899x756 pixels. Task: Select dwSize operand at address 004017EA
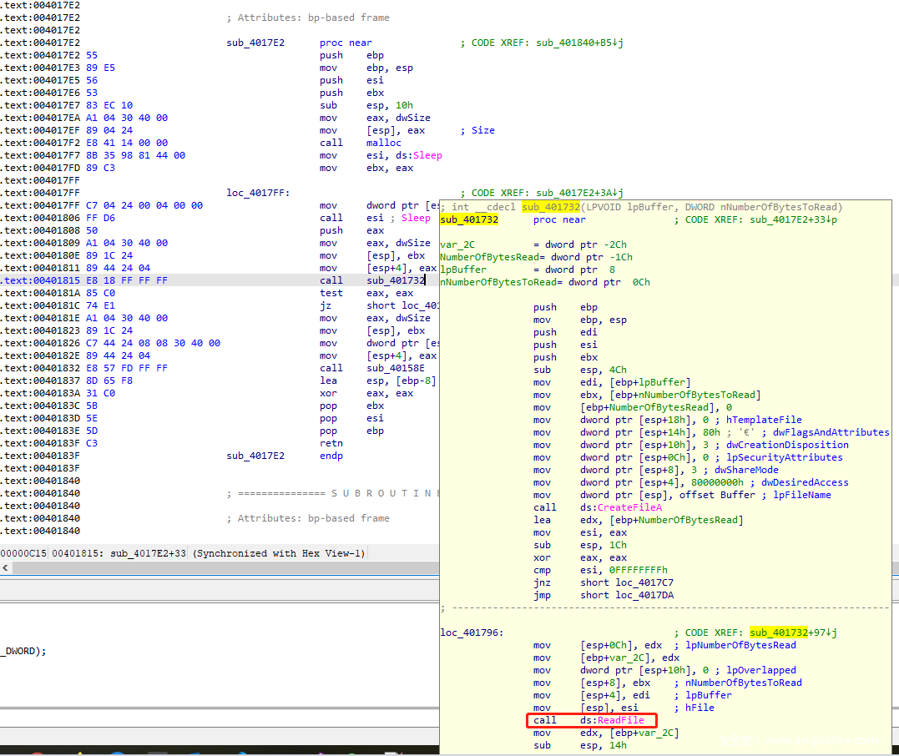click(413, 118)
